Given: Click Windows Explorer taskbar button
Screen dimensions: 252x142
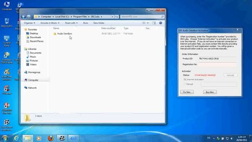Looking at the screenshot, I should click(x=28, y=138).
